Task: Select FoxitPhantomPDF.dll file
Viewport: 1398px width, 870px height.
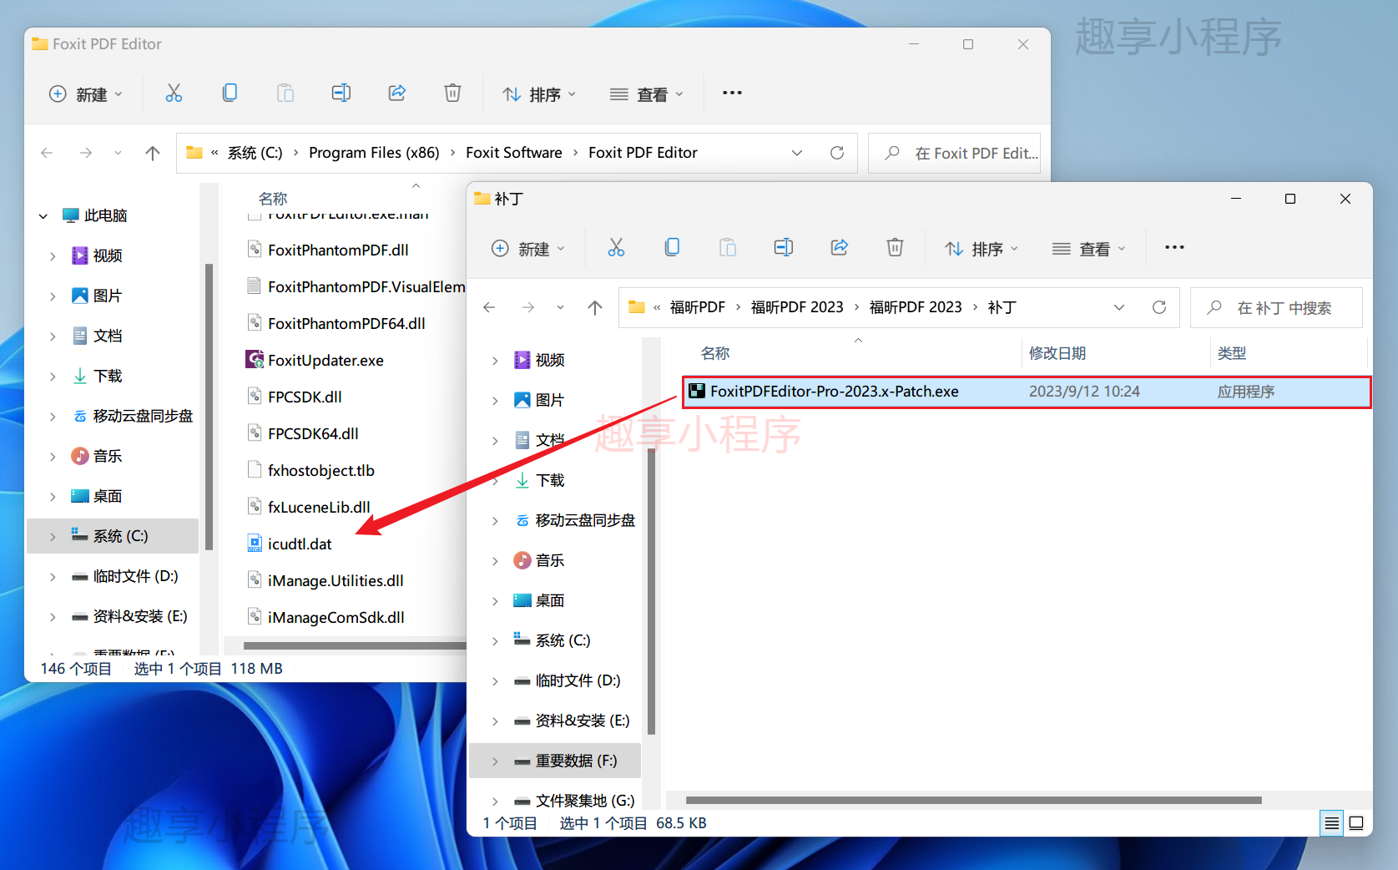Action: (x=327, y=250)
